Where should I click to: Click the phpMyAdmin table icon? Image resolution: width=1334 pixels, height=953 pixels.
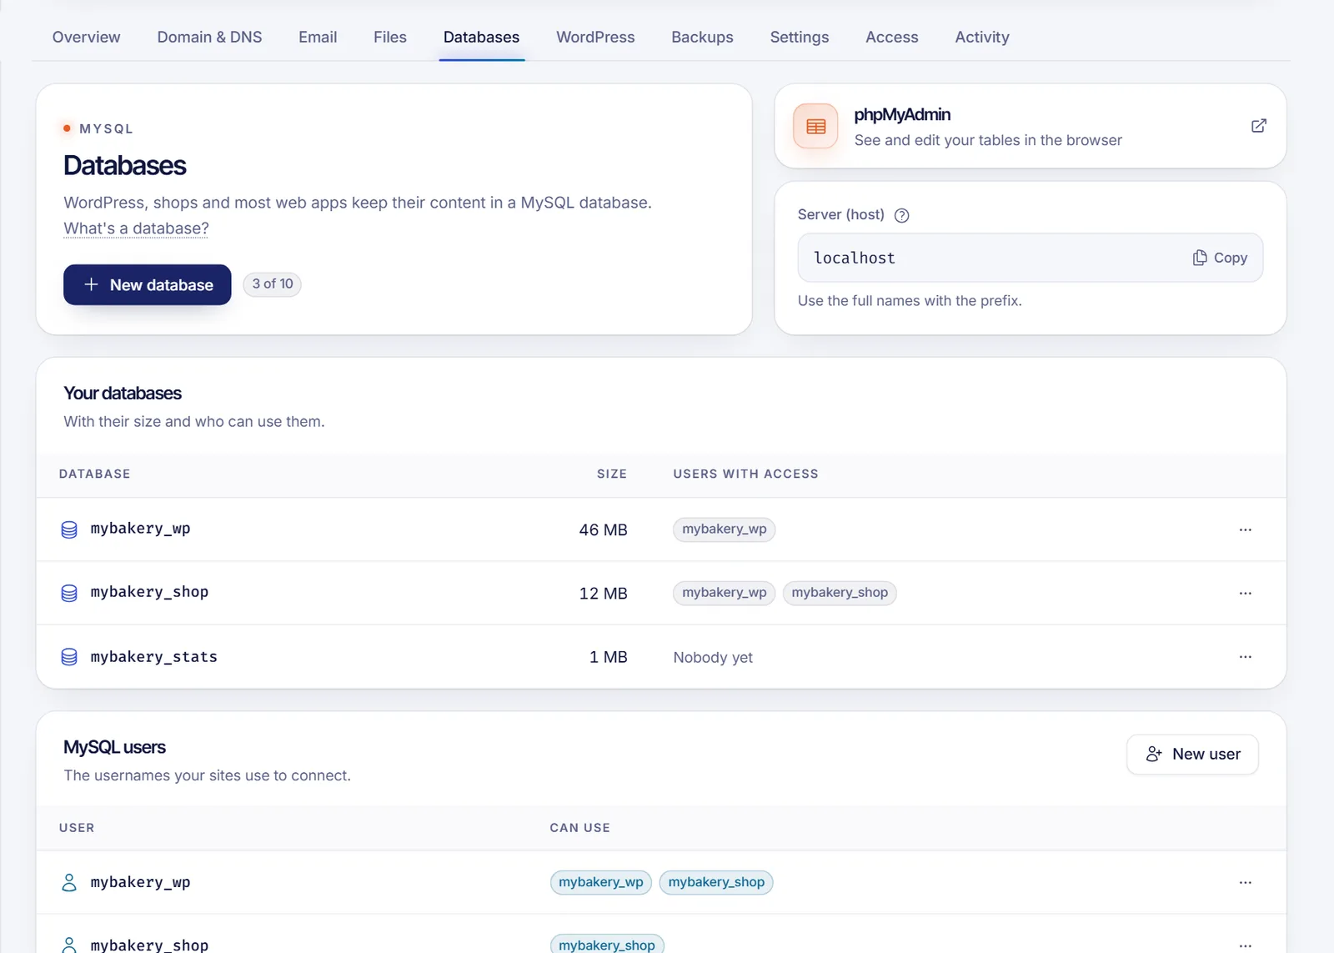click(x=815, y=126)
